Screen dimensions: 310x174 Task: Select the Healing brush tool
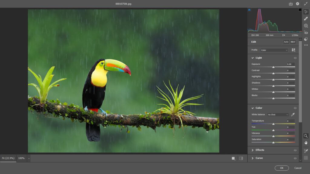coord(306,18)
